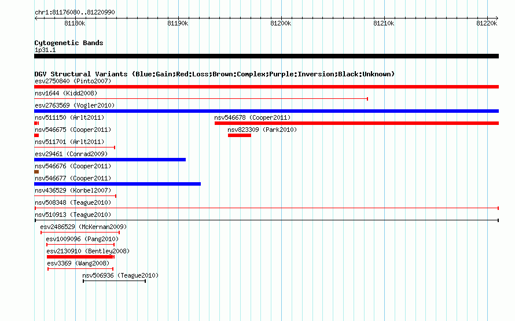
Task: Open esv2486529 (McKernan2009) variant label
Action: (x=83, y=227)
